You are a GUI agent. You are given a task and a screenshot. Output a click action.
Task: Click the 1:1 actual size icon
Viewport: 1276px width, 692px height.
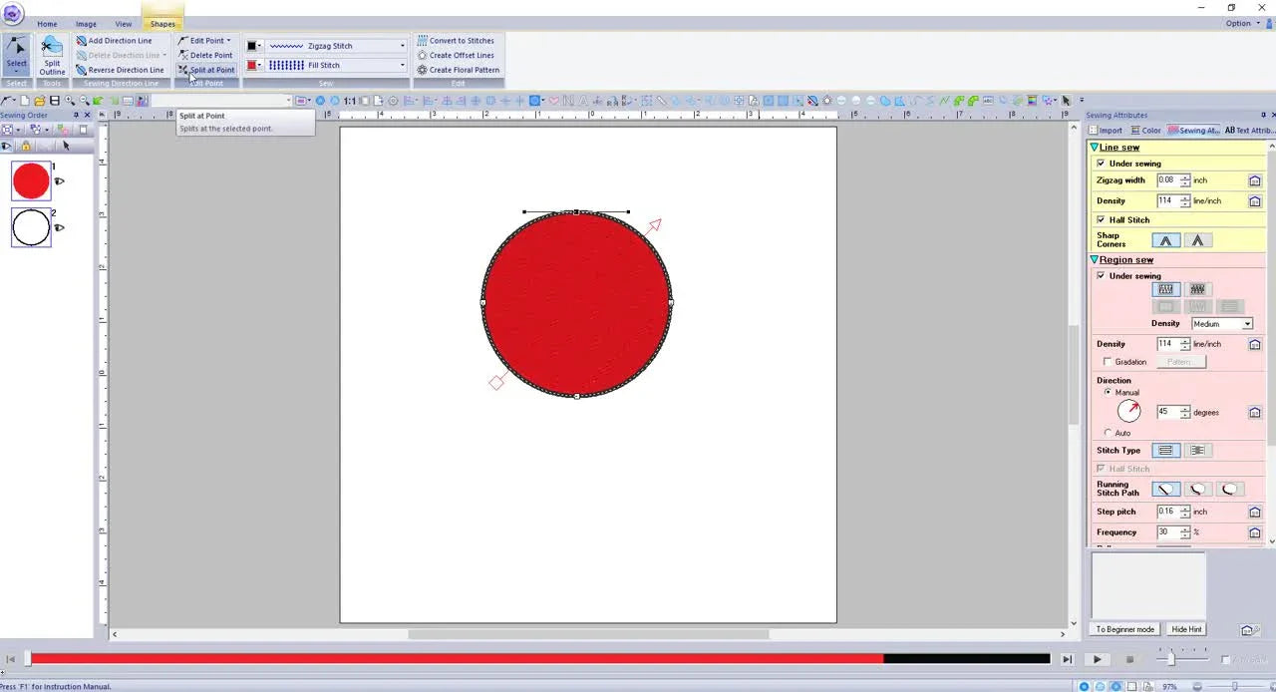[x=350, y=101]
